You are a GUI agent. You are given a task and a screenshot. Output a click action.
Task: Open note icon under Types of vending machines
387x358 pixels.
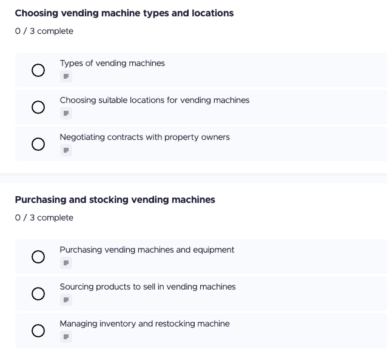[66, 76]
